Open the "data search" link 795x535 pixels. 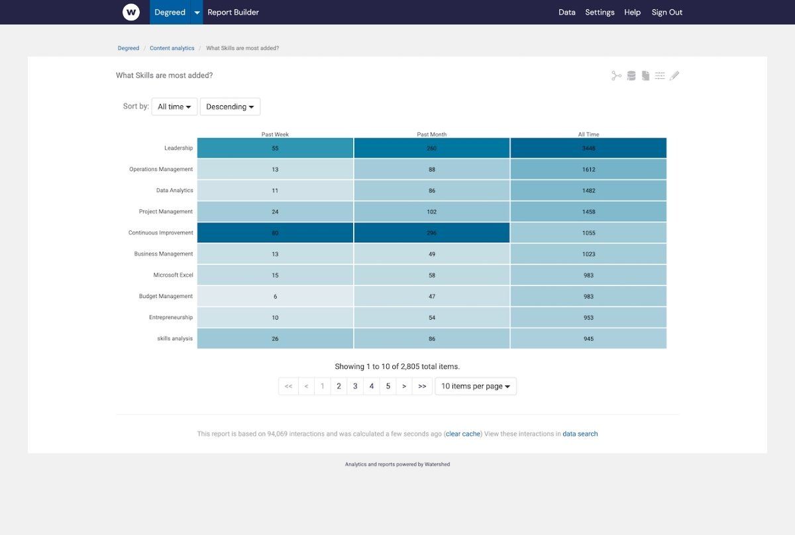click(580, 434)
